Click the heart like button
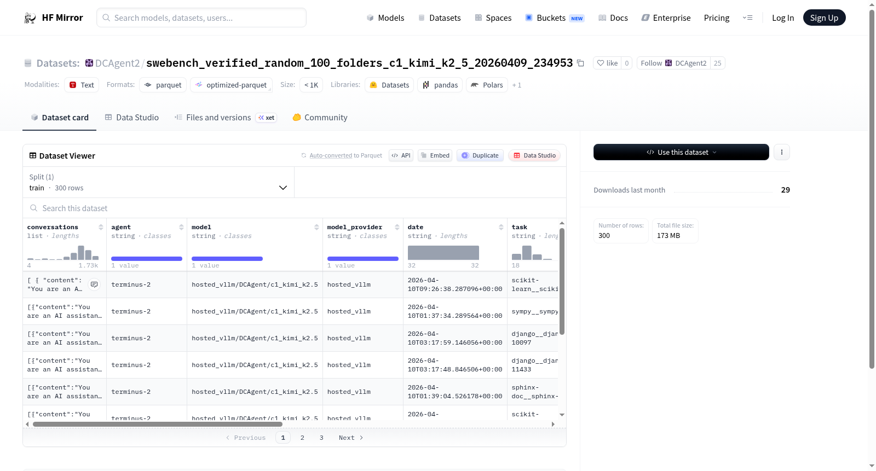 [607, 63]
